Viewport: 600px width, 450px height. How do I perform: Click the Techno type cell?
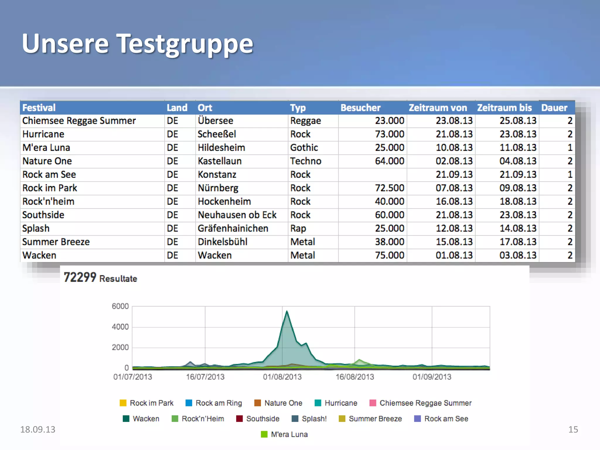point(313,161)
